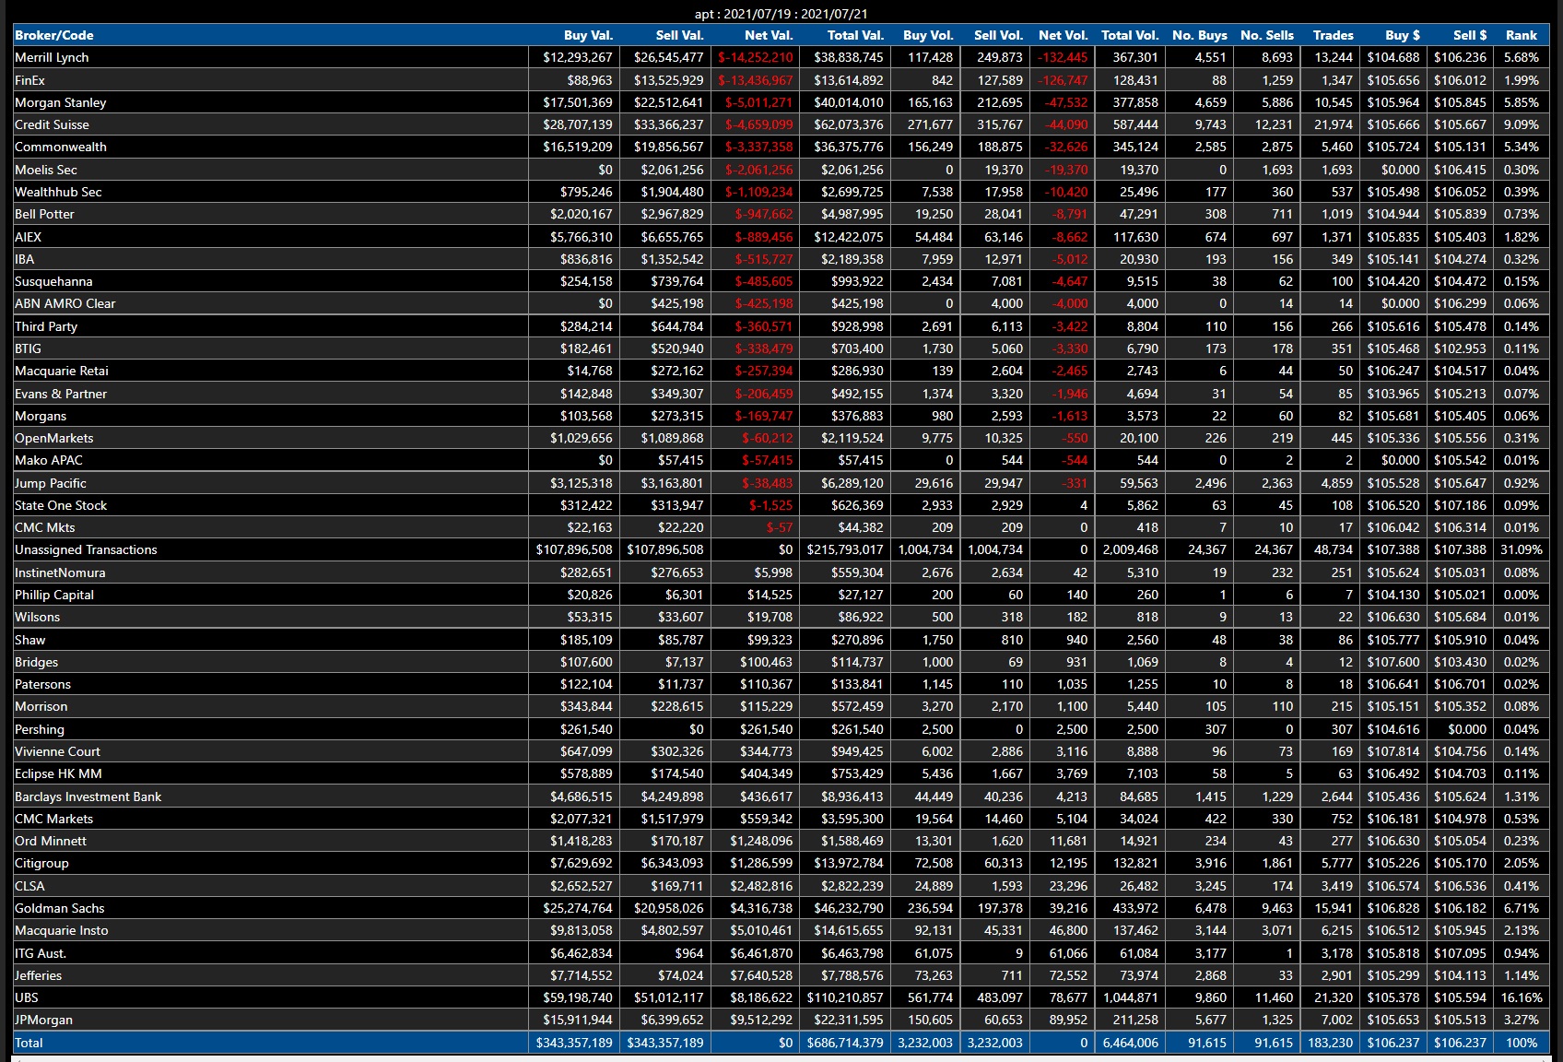This screenshot has height=1062, width=1563.
Task: Click the Rank column header
Action: 1521,35
